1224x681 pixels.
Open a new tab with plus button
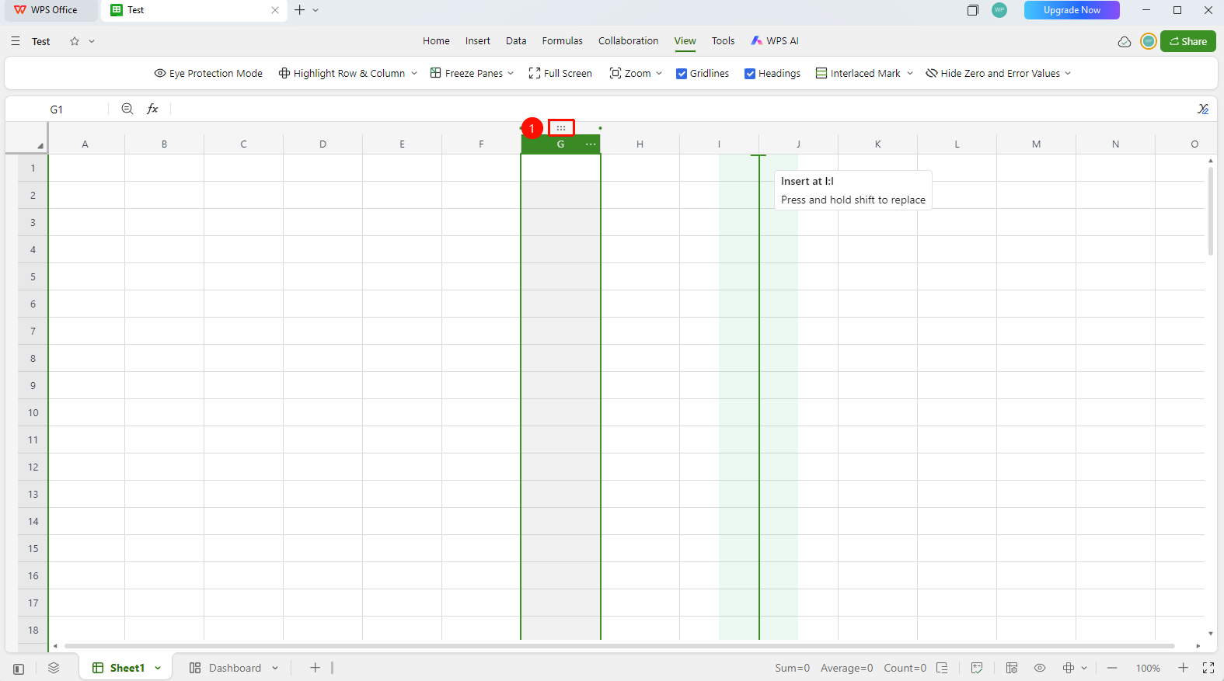(x=300, y=10)
